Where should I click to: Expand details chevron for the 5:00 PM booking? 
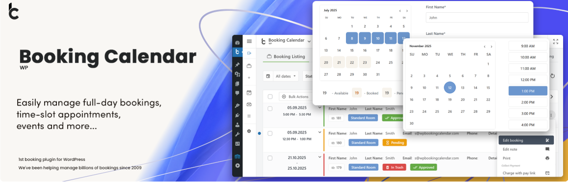[320, 107]
